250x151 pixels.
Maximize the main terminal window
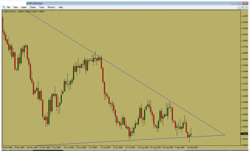(x=240, y=3)
